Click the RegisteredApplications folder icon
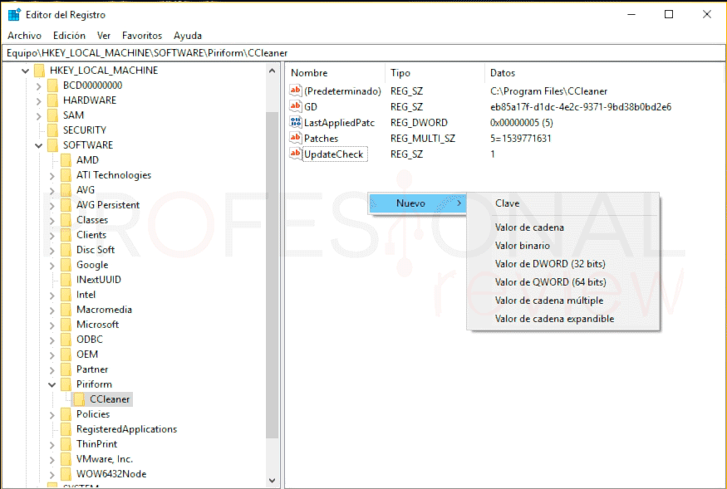 [66, 429]
